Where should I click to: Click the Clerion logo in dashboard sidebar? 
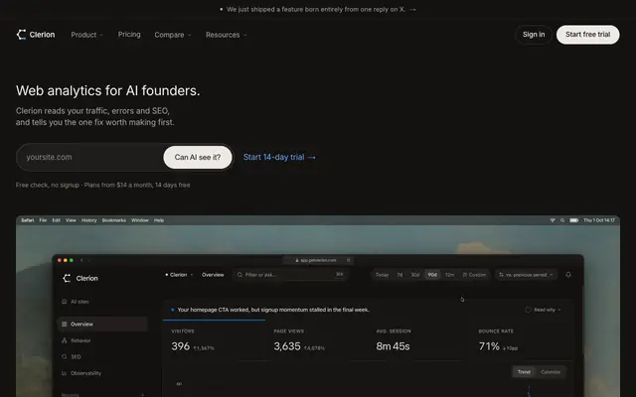tap(80, 278)
